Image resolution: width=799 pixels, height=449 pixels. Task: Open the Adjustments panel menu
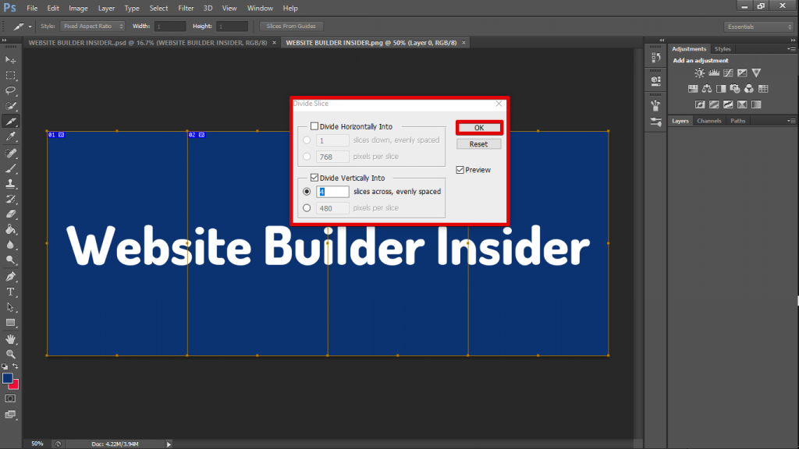[x=791, y=48]
